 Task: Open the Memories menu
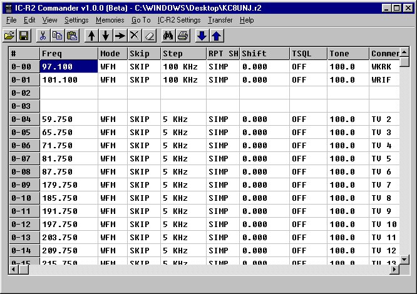click(110, 20)
